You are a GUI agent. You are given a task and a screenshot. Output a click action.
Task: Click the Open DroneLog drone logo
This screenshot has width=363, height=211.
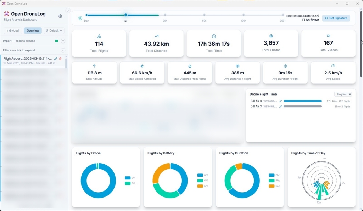(6, 14)
